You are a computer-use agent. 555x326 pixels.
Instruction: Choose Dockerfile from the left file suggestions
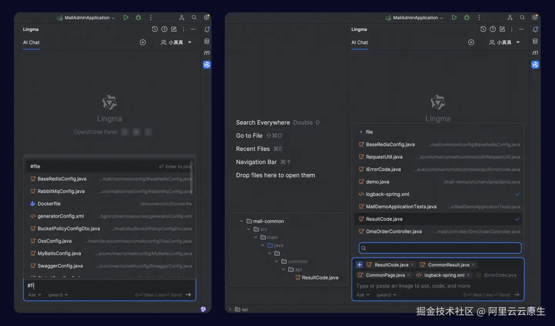pyautogui.click(x=109, y=204)
